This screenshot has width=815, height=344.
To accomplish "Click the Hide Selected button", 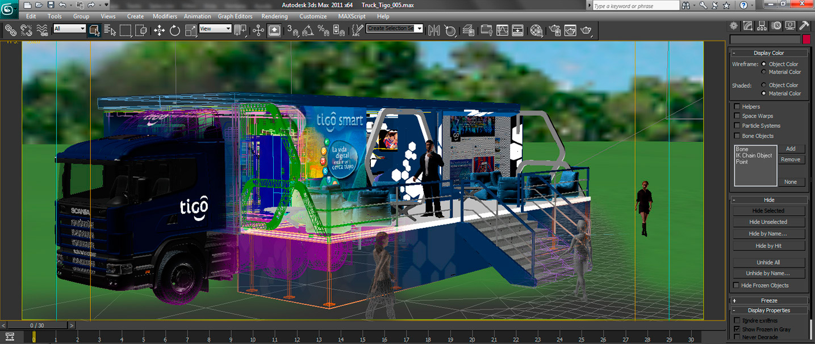I will [768, 211].
